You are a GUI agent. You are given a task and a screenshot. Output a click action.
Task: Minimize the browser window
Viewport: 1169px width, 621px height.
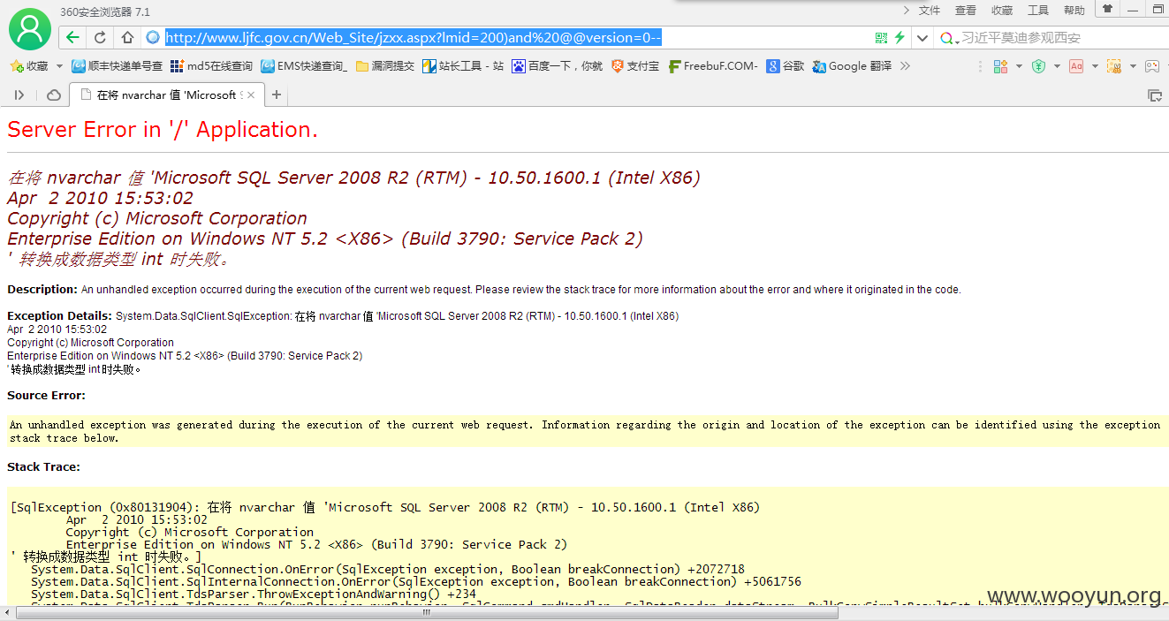(1132, 9)
